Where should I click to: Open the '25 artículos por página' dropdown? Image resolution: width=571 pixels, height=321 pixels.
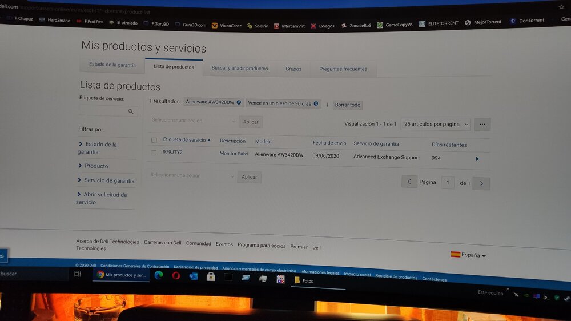436,125
